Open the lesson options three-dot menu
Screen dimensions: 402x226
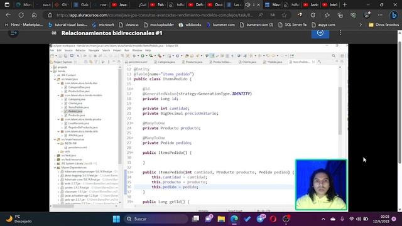[x=340, y=33]
